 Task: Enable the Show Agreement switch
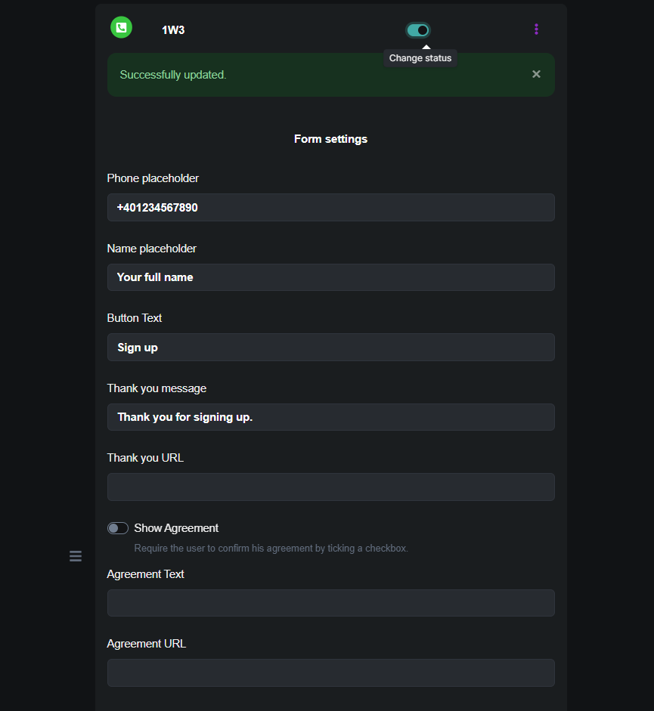click(118, 528)
